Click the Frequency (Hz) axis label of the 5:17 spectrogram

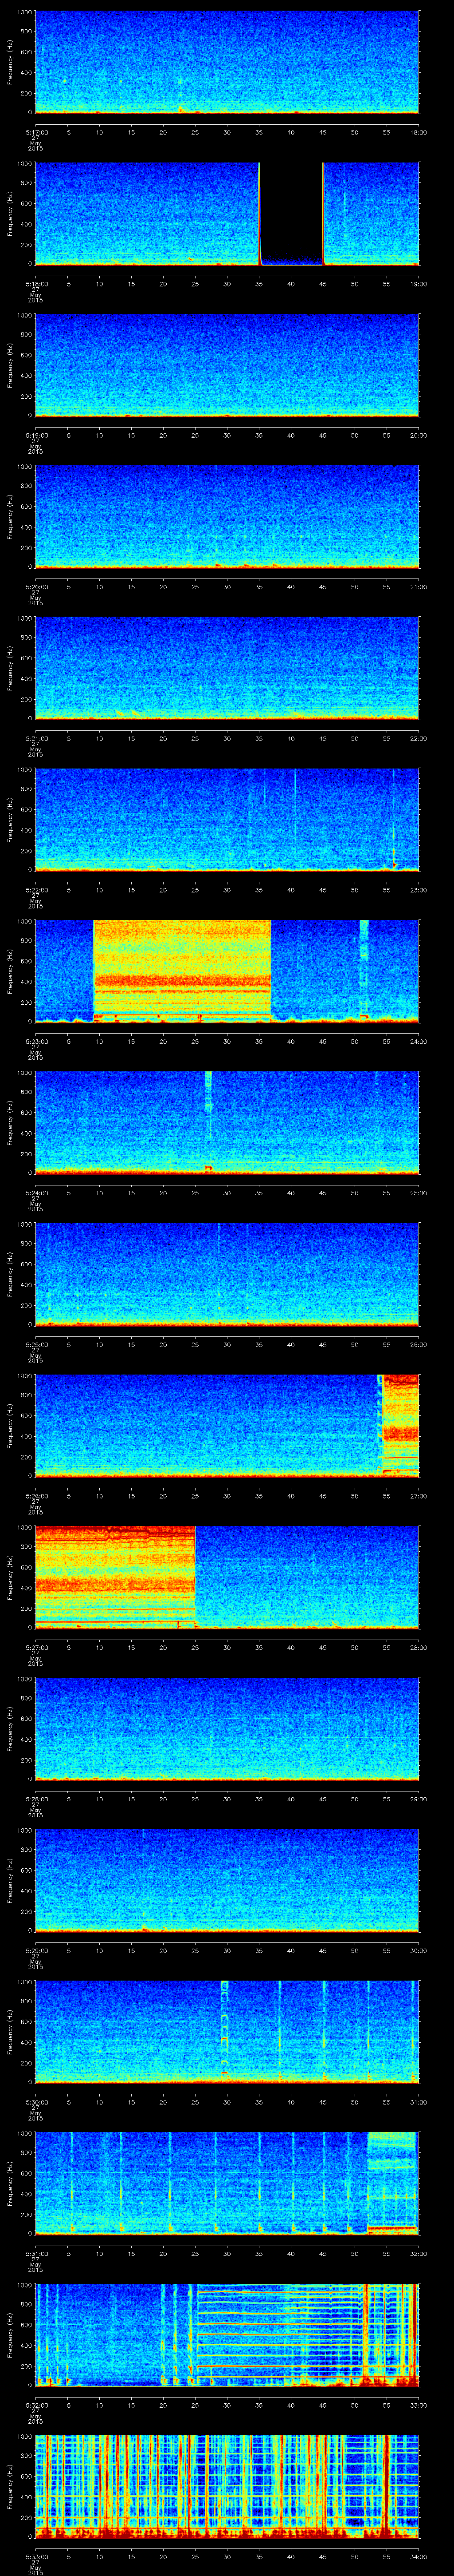(x=10, y=62)
